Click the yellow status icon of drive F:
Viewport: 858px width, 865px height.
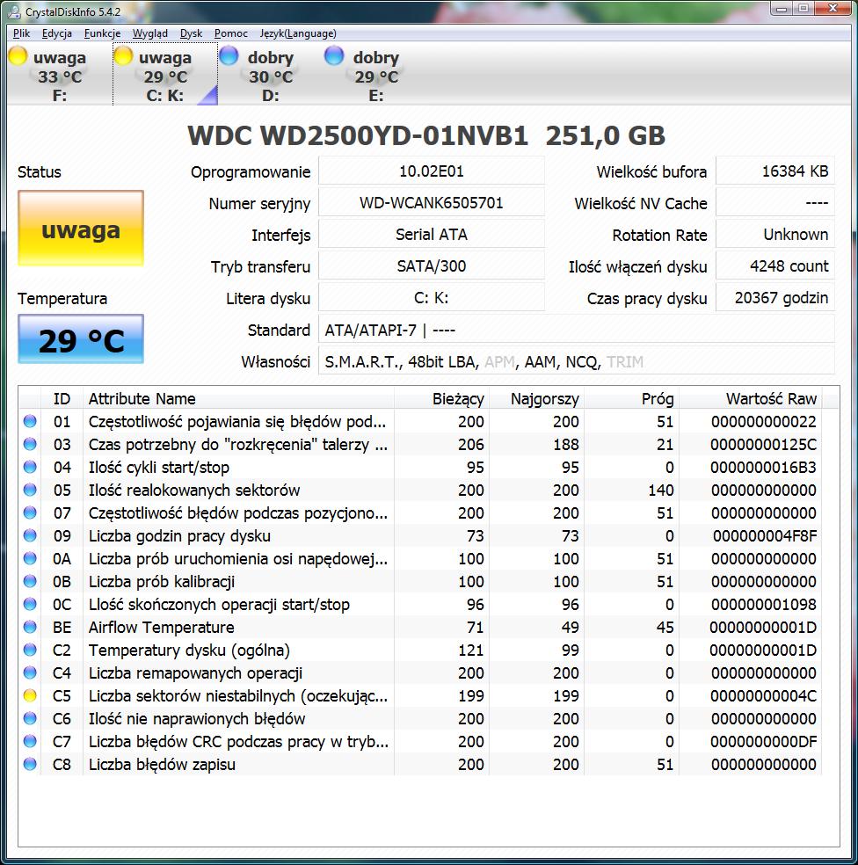(18, 55)
